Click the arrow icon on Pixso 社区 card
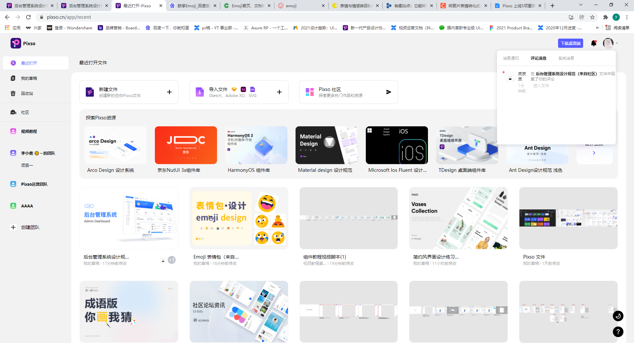This screenshot has width=634, height=343. [389, 92]
